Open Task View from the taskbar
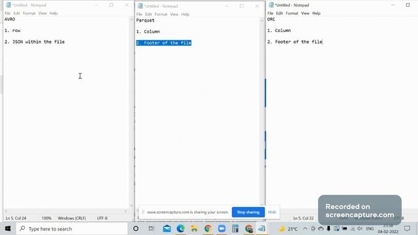The image size is (418, 235). click(x=152, y=228)
